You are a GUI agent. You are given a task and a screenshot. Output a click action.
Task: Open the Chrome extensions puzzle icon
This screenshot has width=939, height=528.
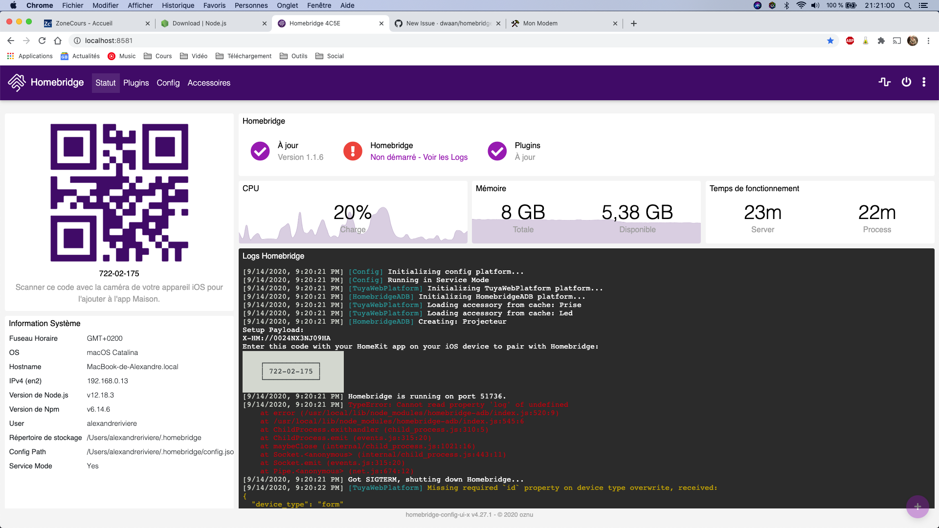point(881,41)
